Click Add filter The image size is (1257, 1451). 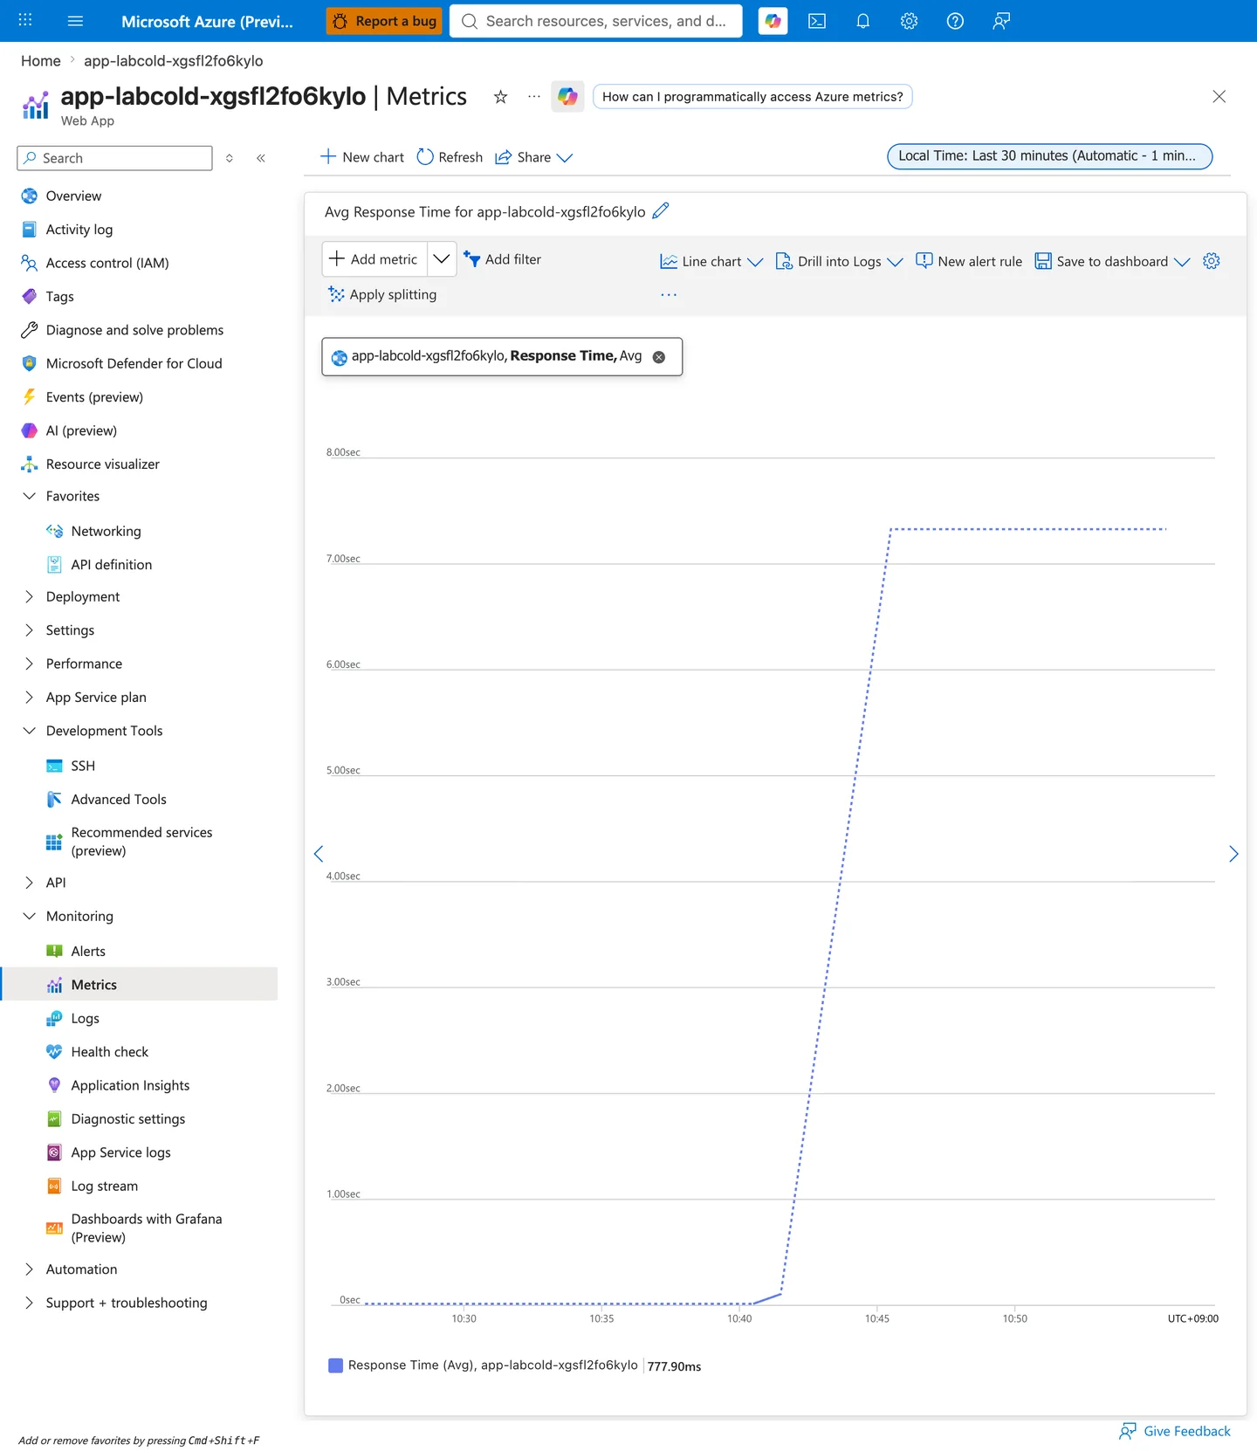coord(503,259)
